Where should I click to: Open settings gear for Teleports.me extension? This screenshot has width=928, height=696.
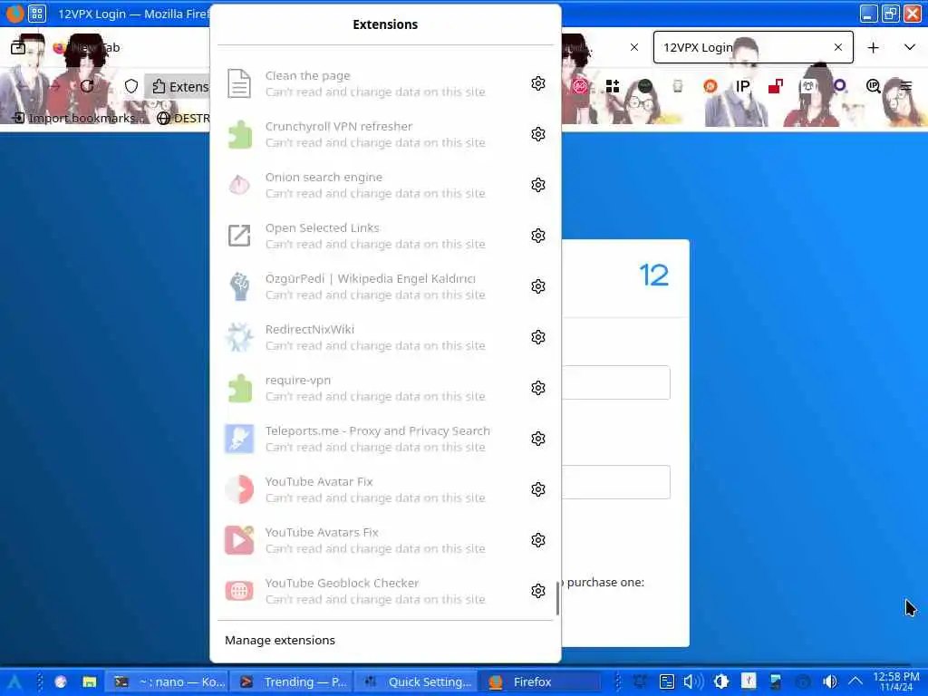pyautogui.click(x=537, y=439)
